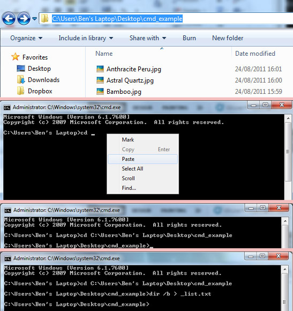The height and width of the screenshot is (311, 293).
Task: Click the Anthracite Peru.jpg image icon
Action: (x=100, y=69)
